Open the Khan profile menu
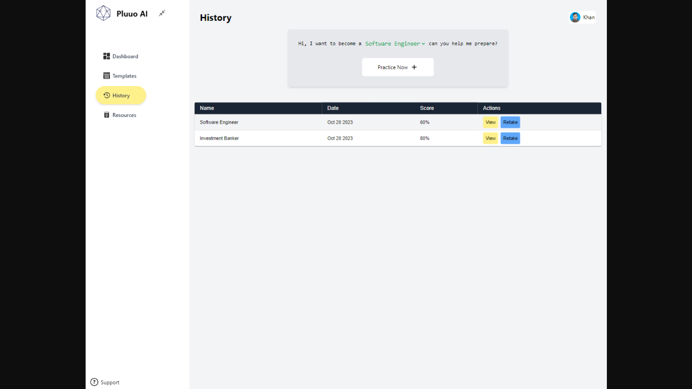 (x=583, y=17)
